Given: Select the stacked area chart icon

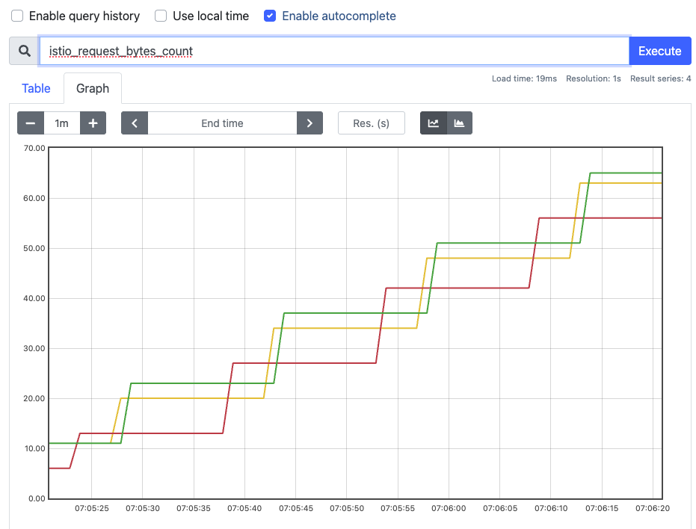Looking at the screenshot, I should click(x=460, y=123).
